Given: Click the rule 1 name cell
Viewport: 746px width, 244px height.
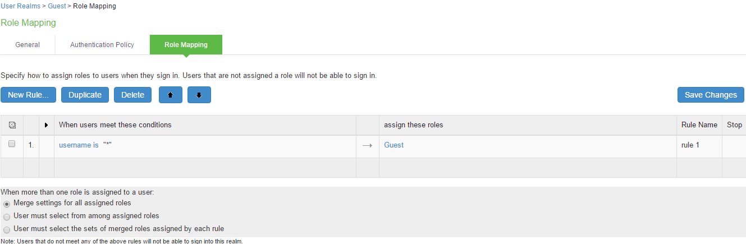Looking at the screenshot, I should (x=692, y=145).
